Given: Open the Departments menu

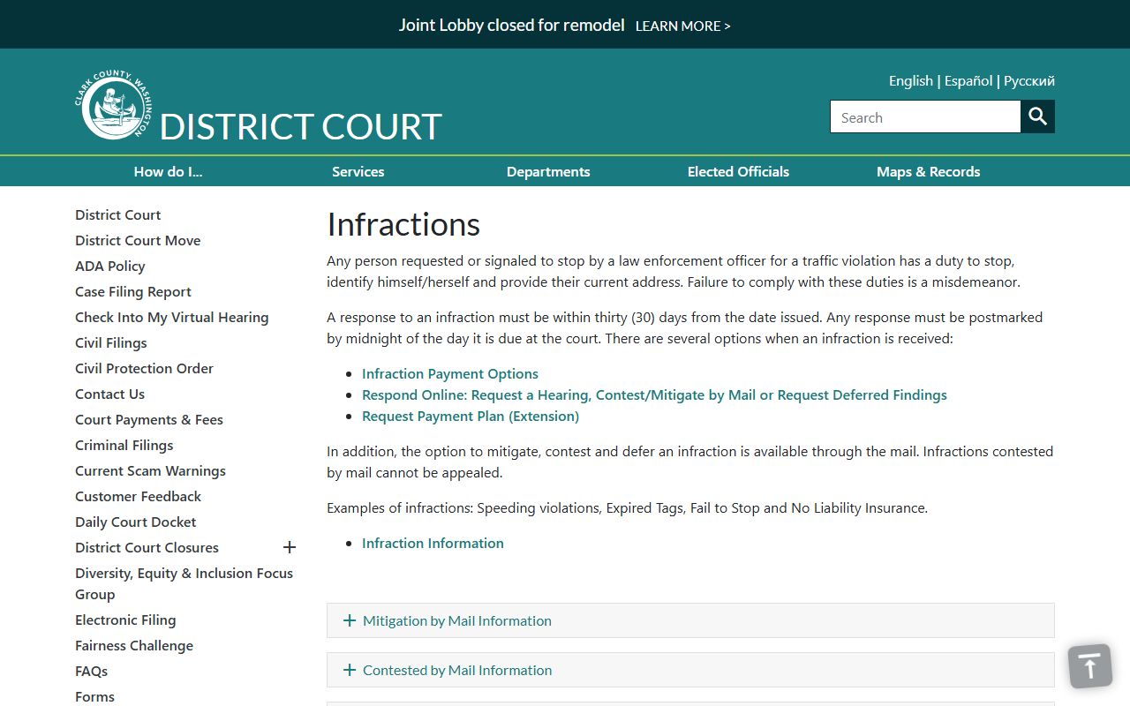Looking at the screenshot, I should click(x=548, y=171).
